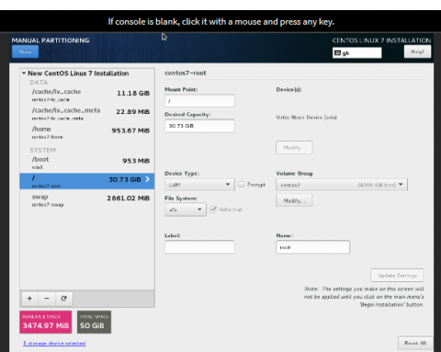Click the 2861.02 MiB size value
Screen dimensions: 441x352
[129, 199]
